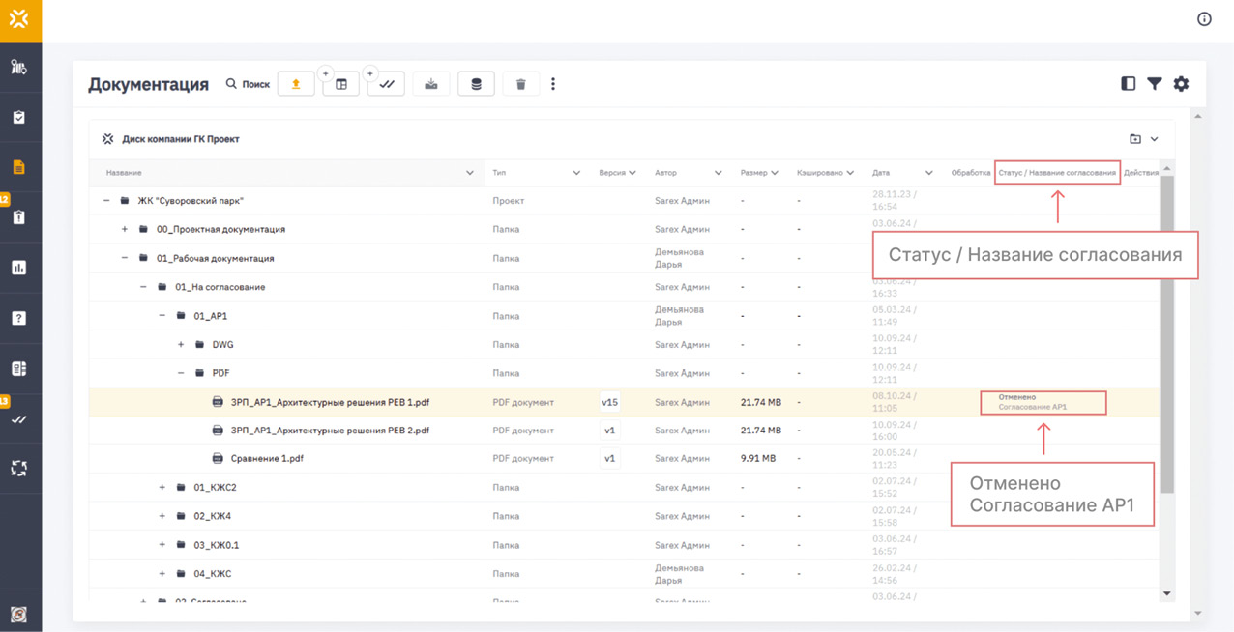Image resolution: width=1234 pixels, height=632 pixels.
Task: Expand the DWG folder
Action: (181, 345)
